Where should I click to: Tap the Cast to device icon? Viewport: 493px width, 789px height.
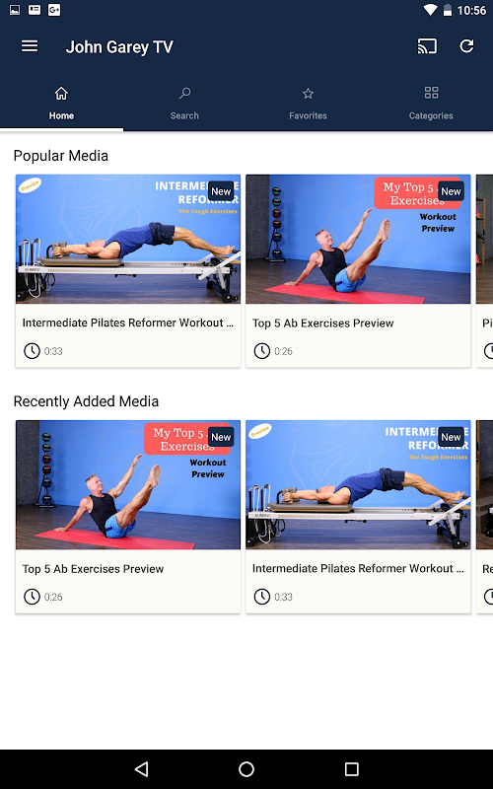click(427, 46)
